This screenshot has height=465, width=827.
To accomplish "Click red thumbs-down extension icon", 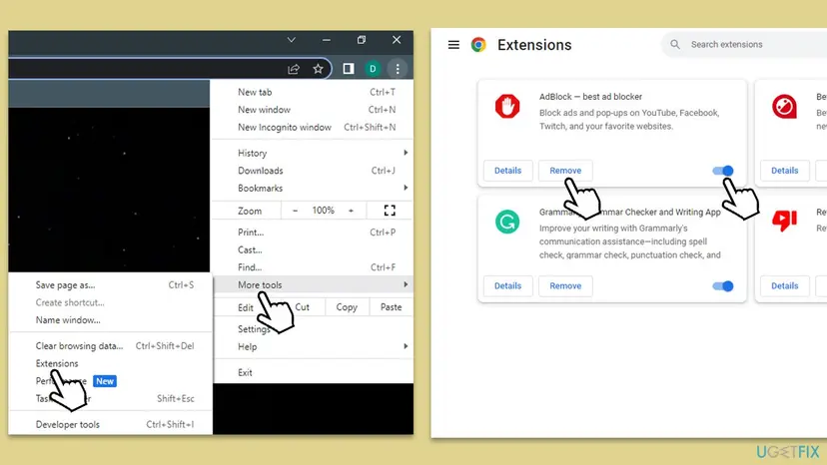I will [x=784, y=221].
